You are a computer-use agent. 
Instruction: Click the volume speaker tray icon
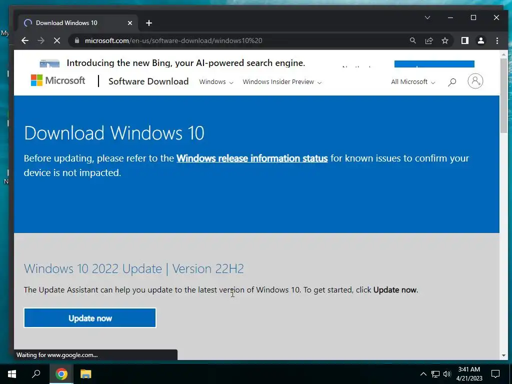click(x=447, y=374)
